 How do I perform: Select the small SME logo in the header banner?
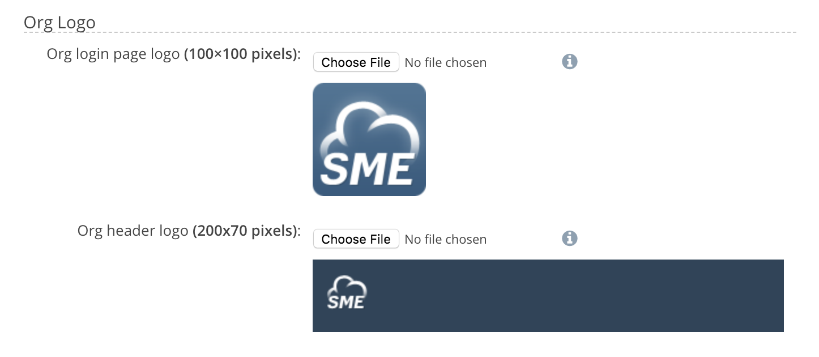(347, 292)
